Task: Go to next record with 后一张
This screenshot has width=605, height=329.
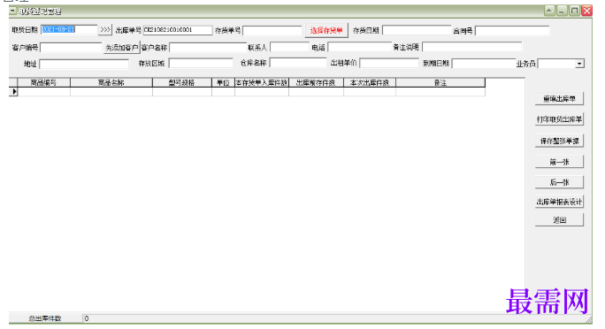Action: (559, 182)
